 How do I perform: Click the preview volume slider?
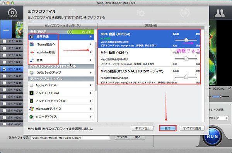pos(221,97)
